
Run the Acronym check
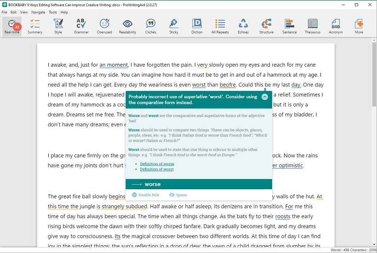336,27
